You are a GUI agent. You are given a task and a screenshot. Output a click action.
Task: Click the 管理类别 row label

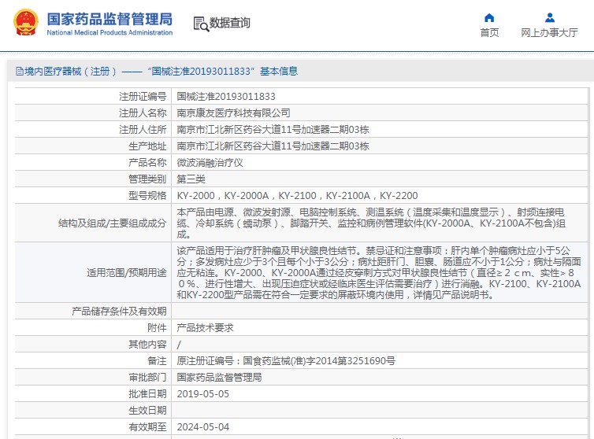147,179
